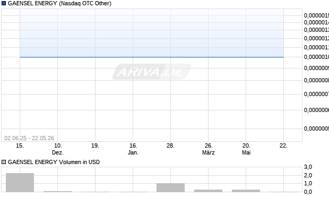This screenshot has width=329, height=197.
Task: Click the x-axis label 22.
Action: click(284, 145)
